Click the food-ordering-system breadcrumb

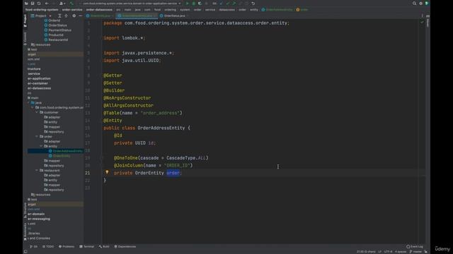(x=42, y=10)
